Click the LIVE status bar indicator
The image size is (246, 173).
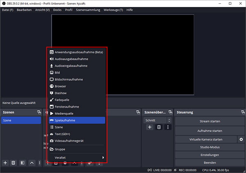pyautogui.click(x=160, y=170)
